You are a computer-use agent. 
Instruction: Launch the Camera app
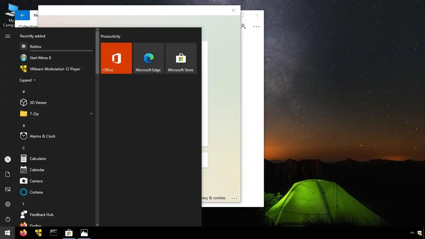tap(56, 181)
